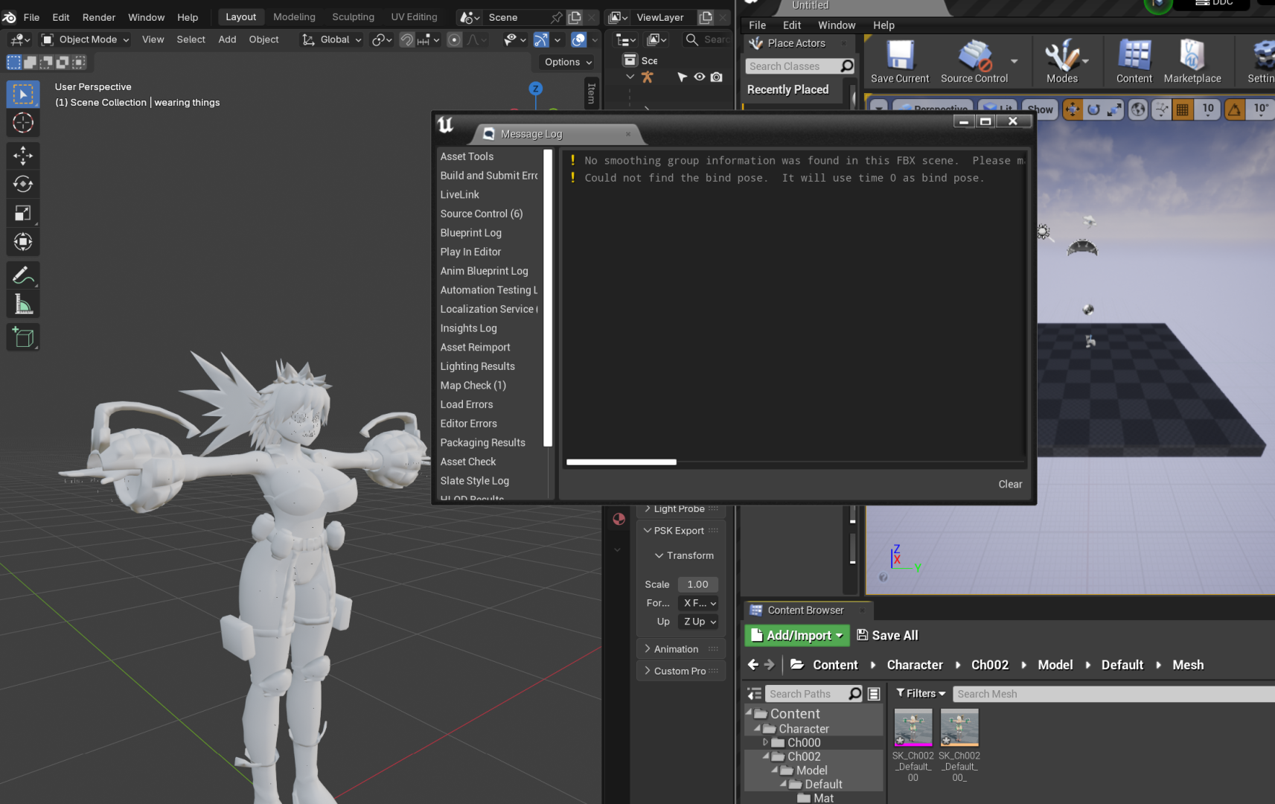Select translate gizmo mode in Unreal viewport
This screenshot has width=1275, height=804.
(x=1073, y=109)
